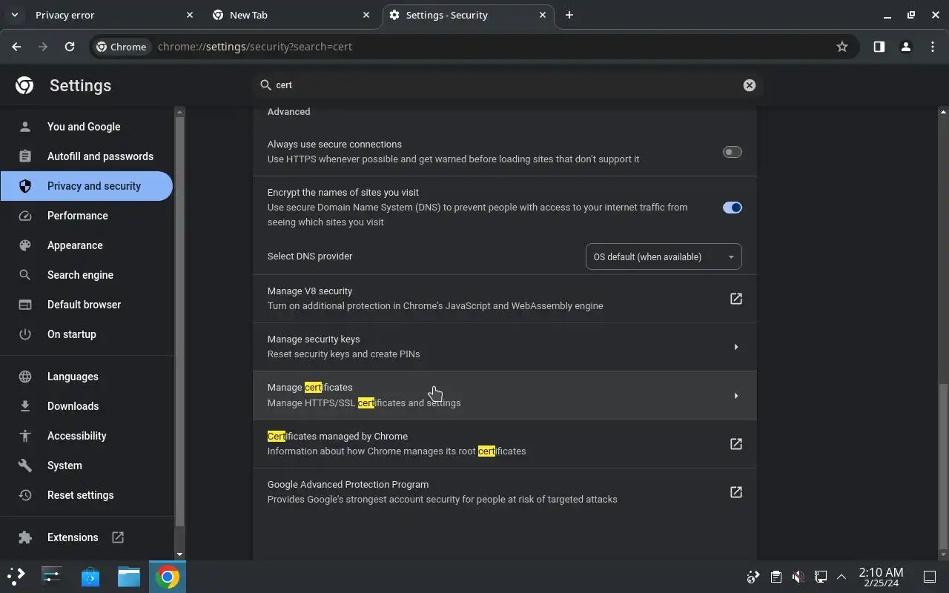949x593 pixels.
Task: Open Appearance settings
Action: [86, 245]
